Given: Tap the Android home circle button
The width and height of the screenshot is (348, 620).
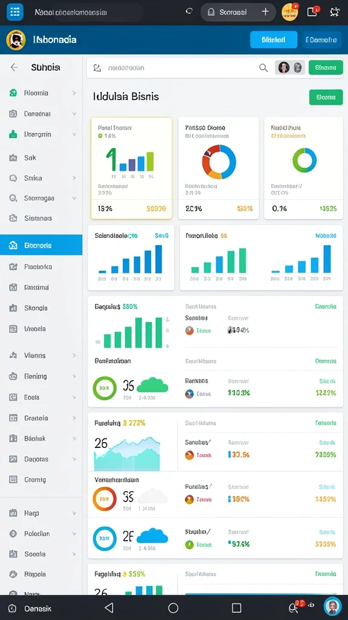Looking at the screenshot, I should (x=173, y=608).
